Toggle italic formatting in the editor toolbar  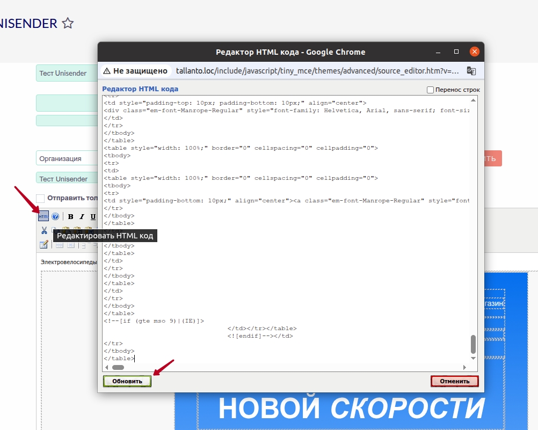pyautogui.click(x=82, y=216)
